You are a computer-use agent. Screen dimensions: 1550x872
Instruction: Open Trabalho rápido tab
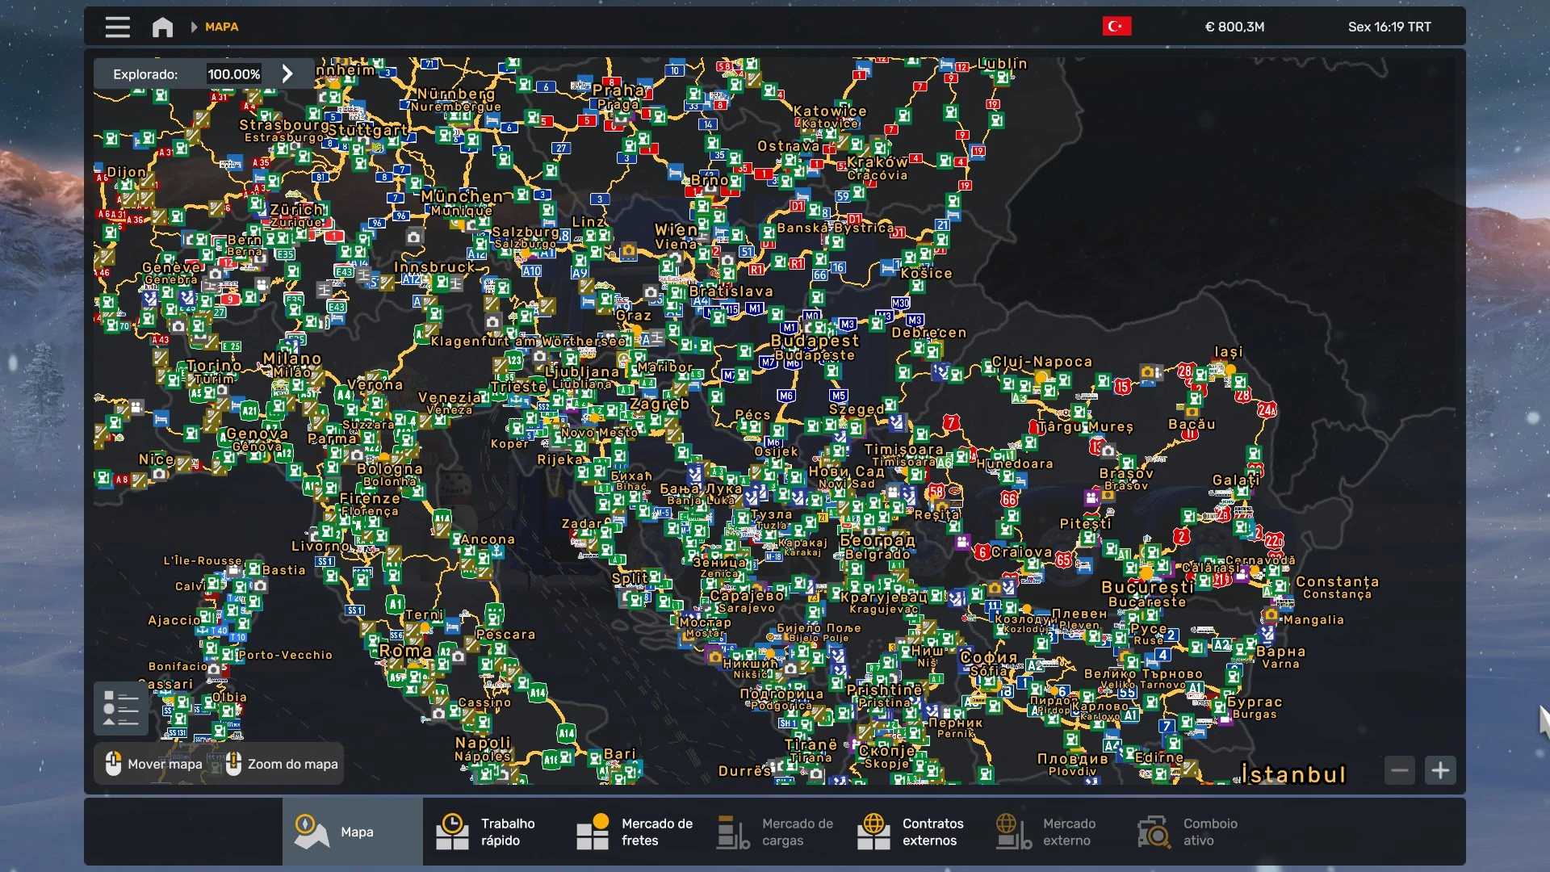492,832
